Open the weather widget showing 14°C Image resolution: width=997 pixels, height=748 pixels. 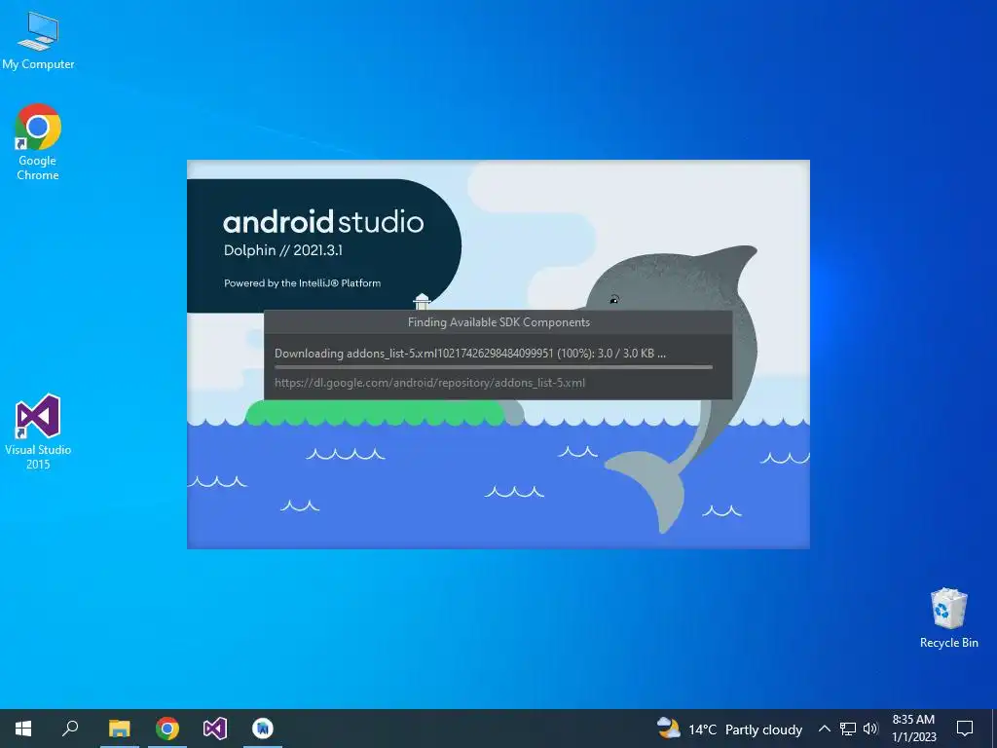pos(729,729)
